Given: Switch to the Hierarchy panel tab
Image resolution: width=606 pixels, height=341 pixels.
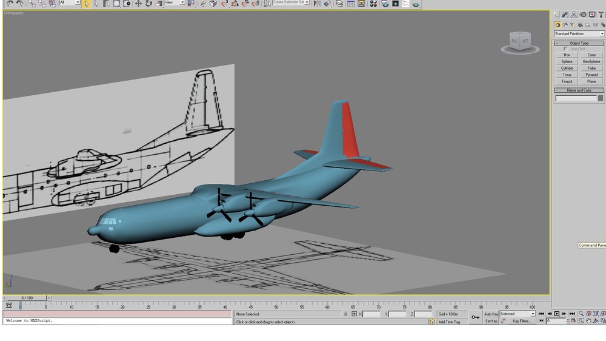Looking at the screenshot, I should (x=573, y=15).
